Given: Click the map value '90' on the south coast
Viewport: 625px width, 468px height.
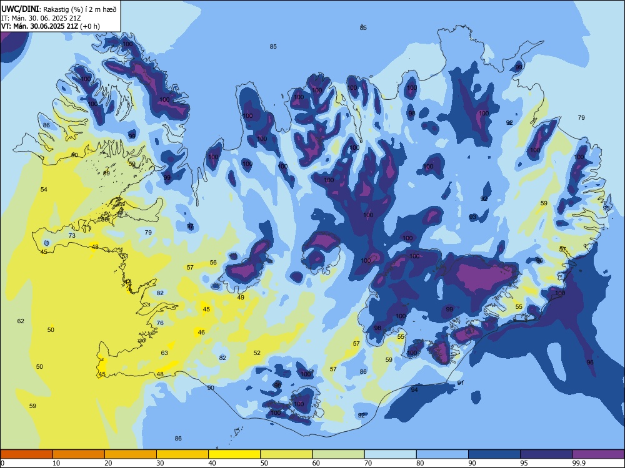Looking at the screenshot, I should pos(211,388).
